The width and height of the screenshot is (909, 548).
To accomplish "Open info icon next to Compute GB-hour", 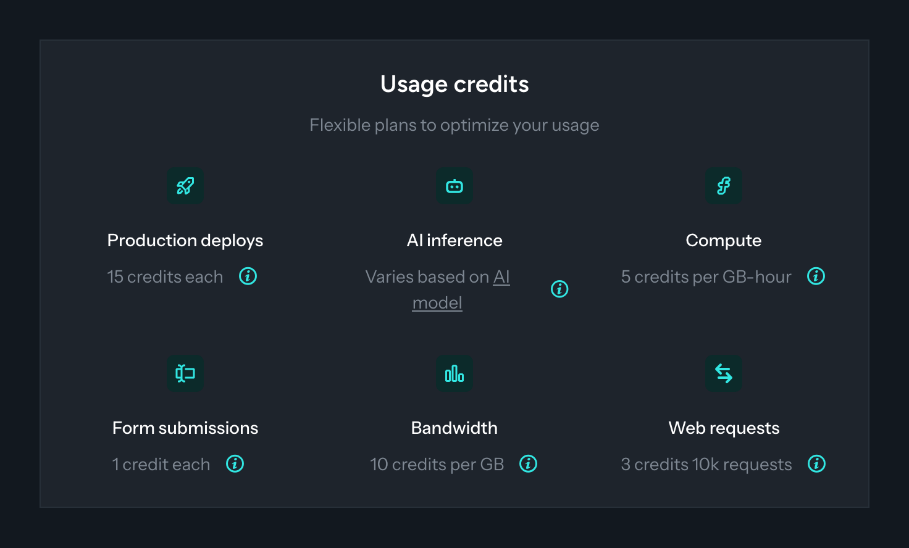I will [816, 276].
